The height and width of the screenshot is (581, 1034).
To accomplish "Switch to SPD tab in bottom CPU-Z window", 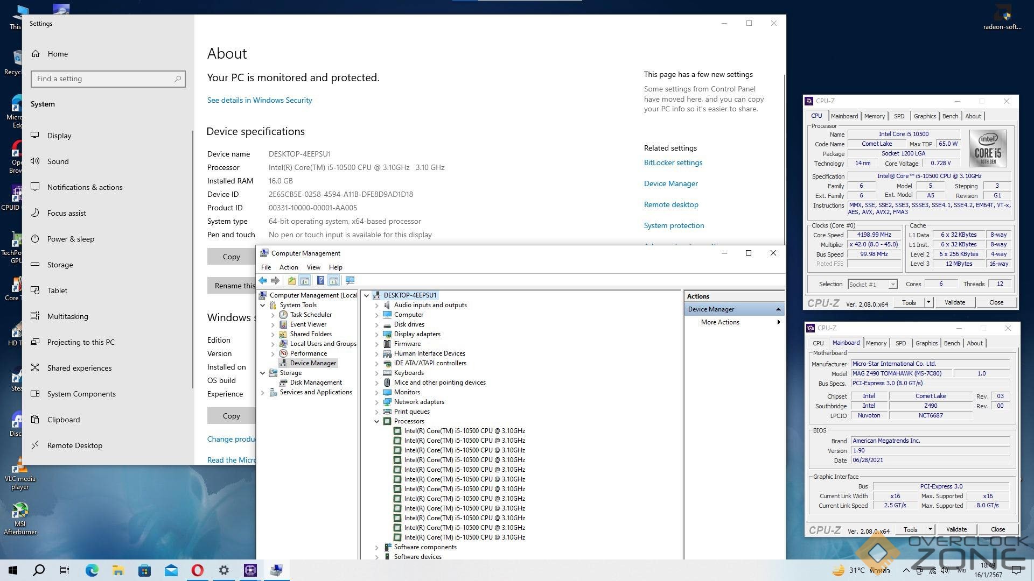I will pos(900,343).
